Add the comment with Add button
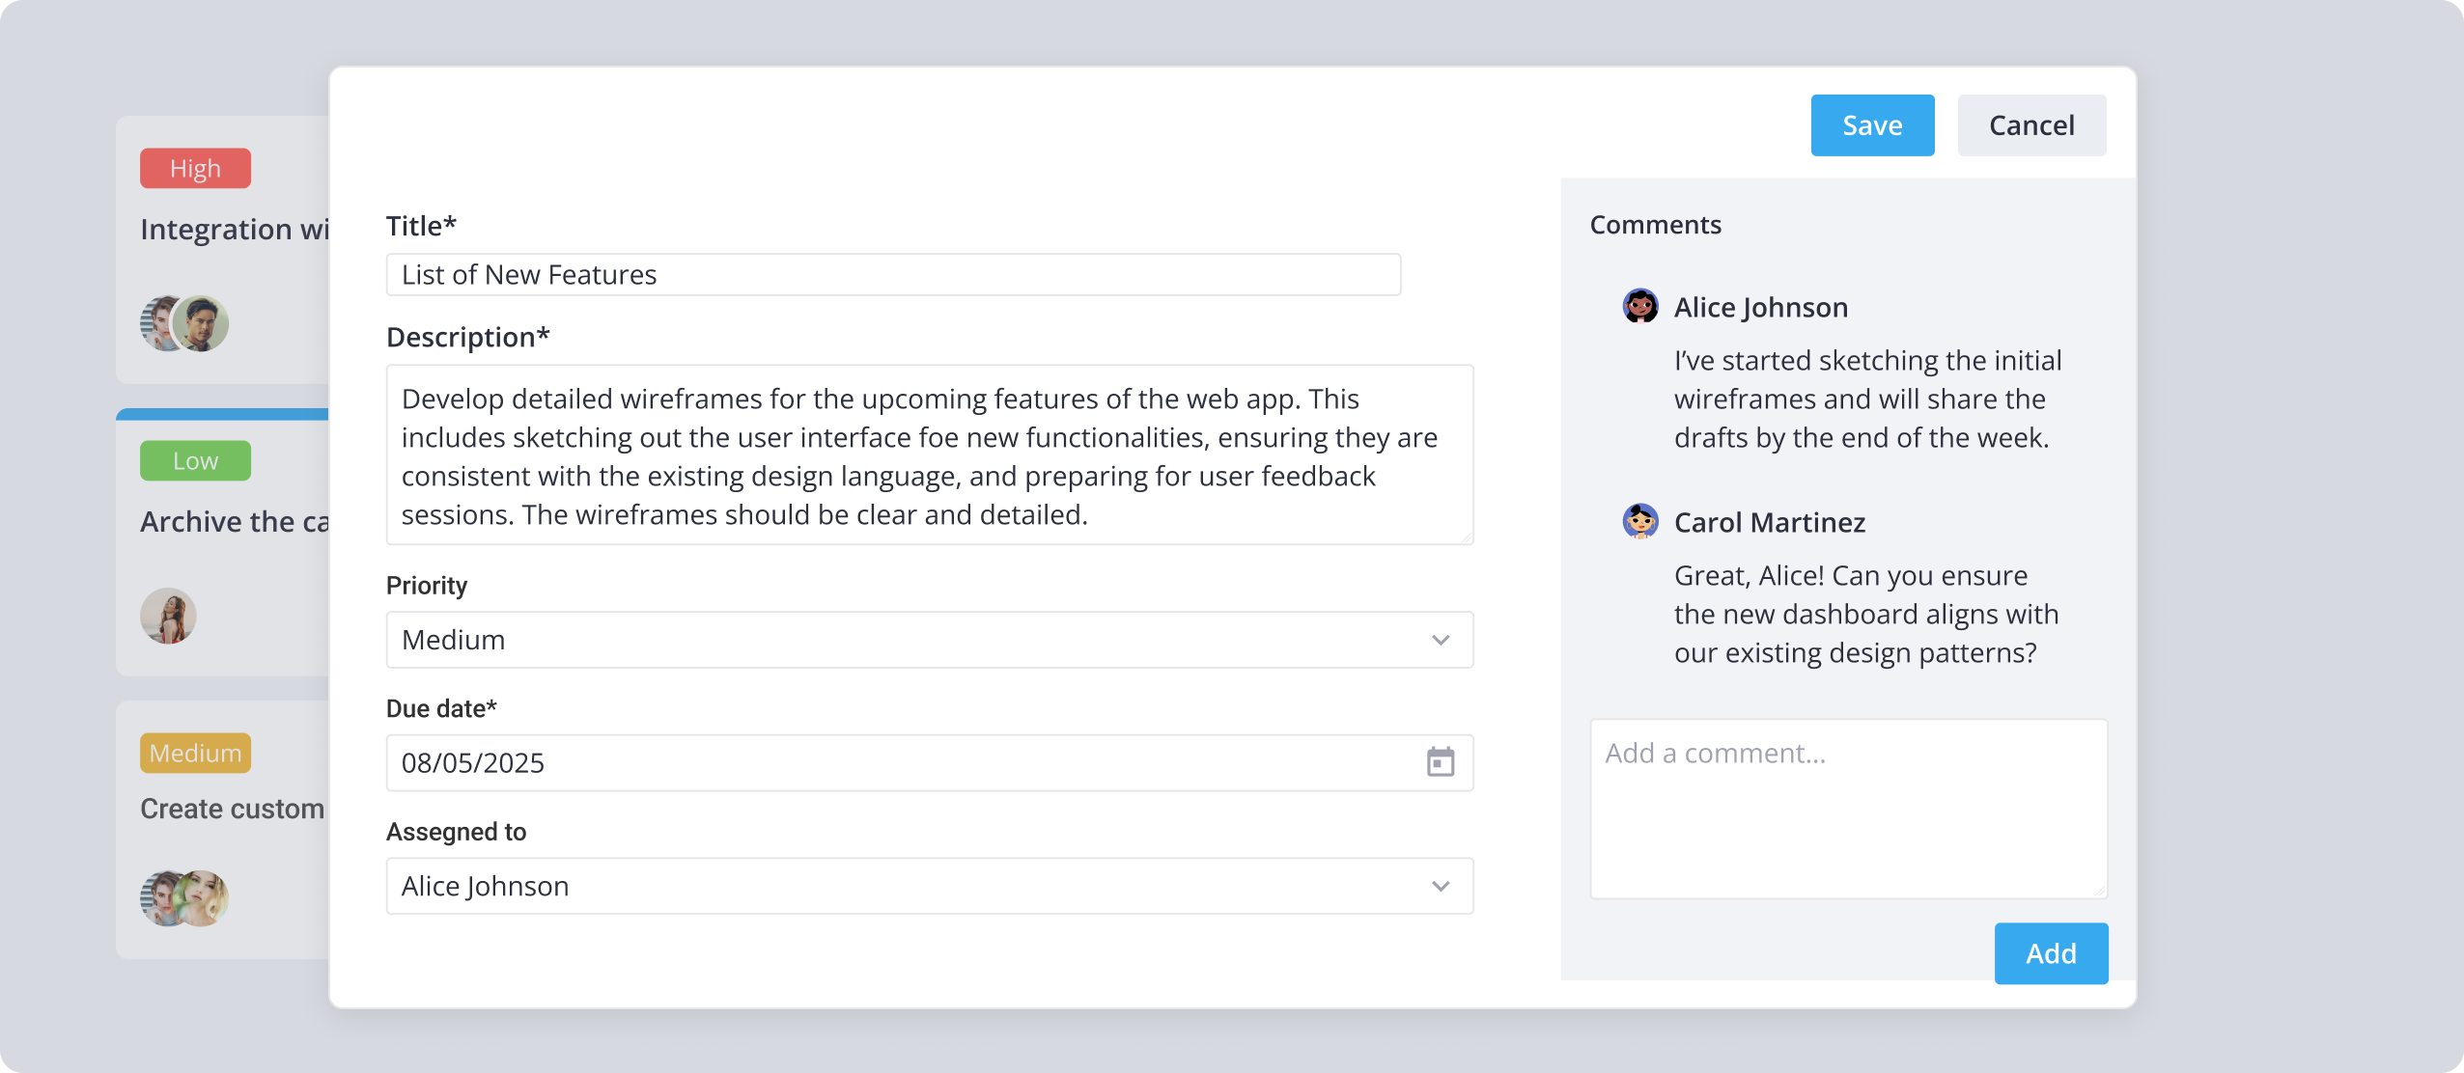Viewport: 2464px width, 1073px height. point(2051,953)
